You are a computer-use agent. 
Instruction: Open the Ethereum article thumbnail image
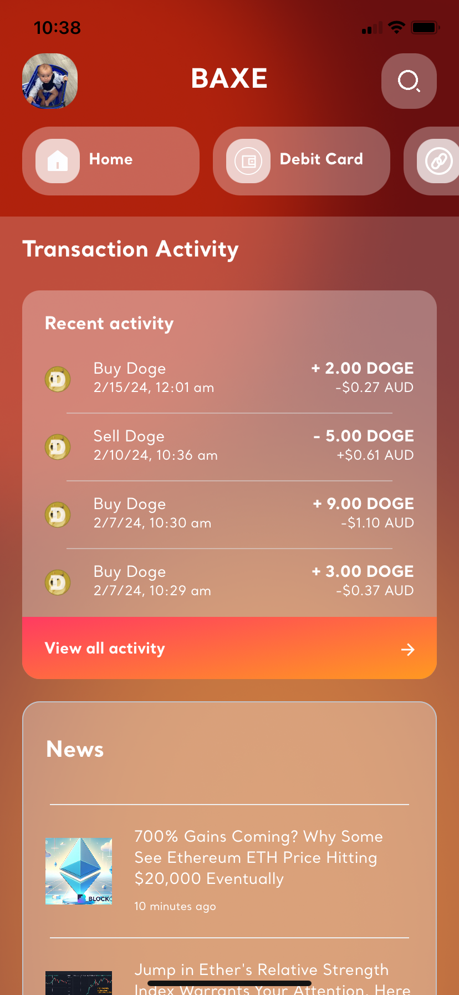[x=79, y=871]
